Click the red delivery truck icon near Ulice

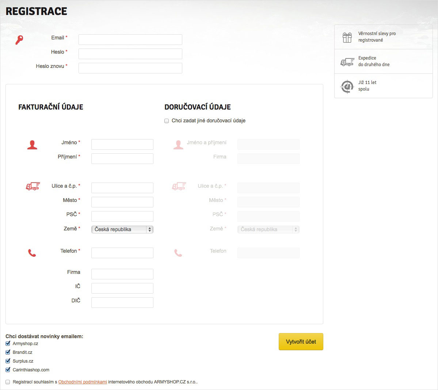click(33, 186)
